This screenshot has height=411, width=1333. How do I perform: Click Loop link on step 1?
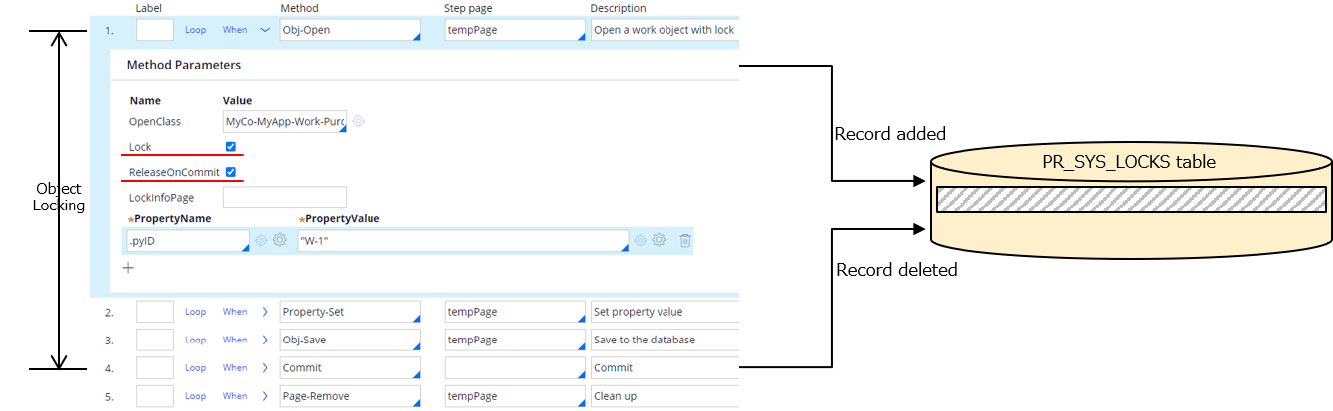point(195,30)
